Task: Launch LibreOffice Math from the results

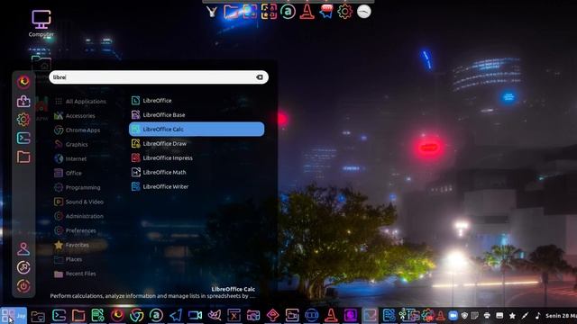Action: 197,172
